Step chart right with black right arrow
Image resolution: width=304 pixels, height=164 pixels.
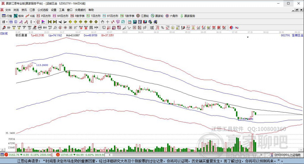65,22
